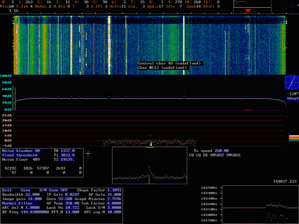
Task: Click the blue polarization circle plot
Action: coord(292,82)
